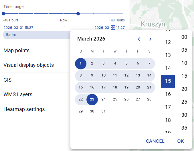Click the Now label under slider
The height and width of the screenshot is (151, 194).
pos(64,20)
